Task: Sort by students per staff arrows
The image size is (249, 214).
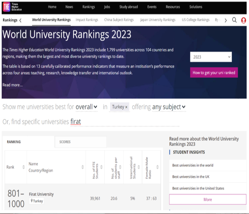Action: click(x=120, y=167)
